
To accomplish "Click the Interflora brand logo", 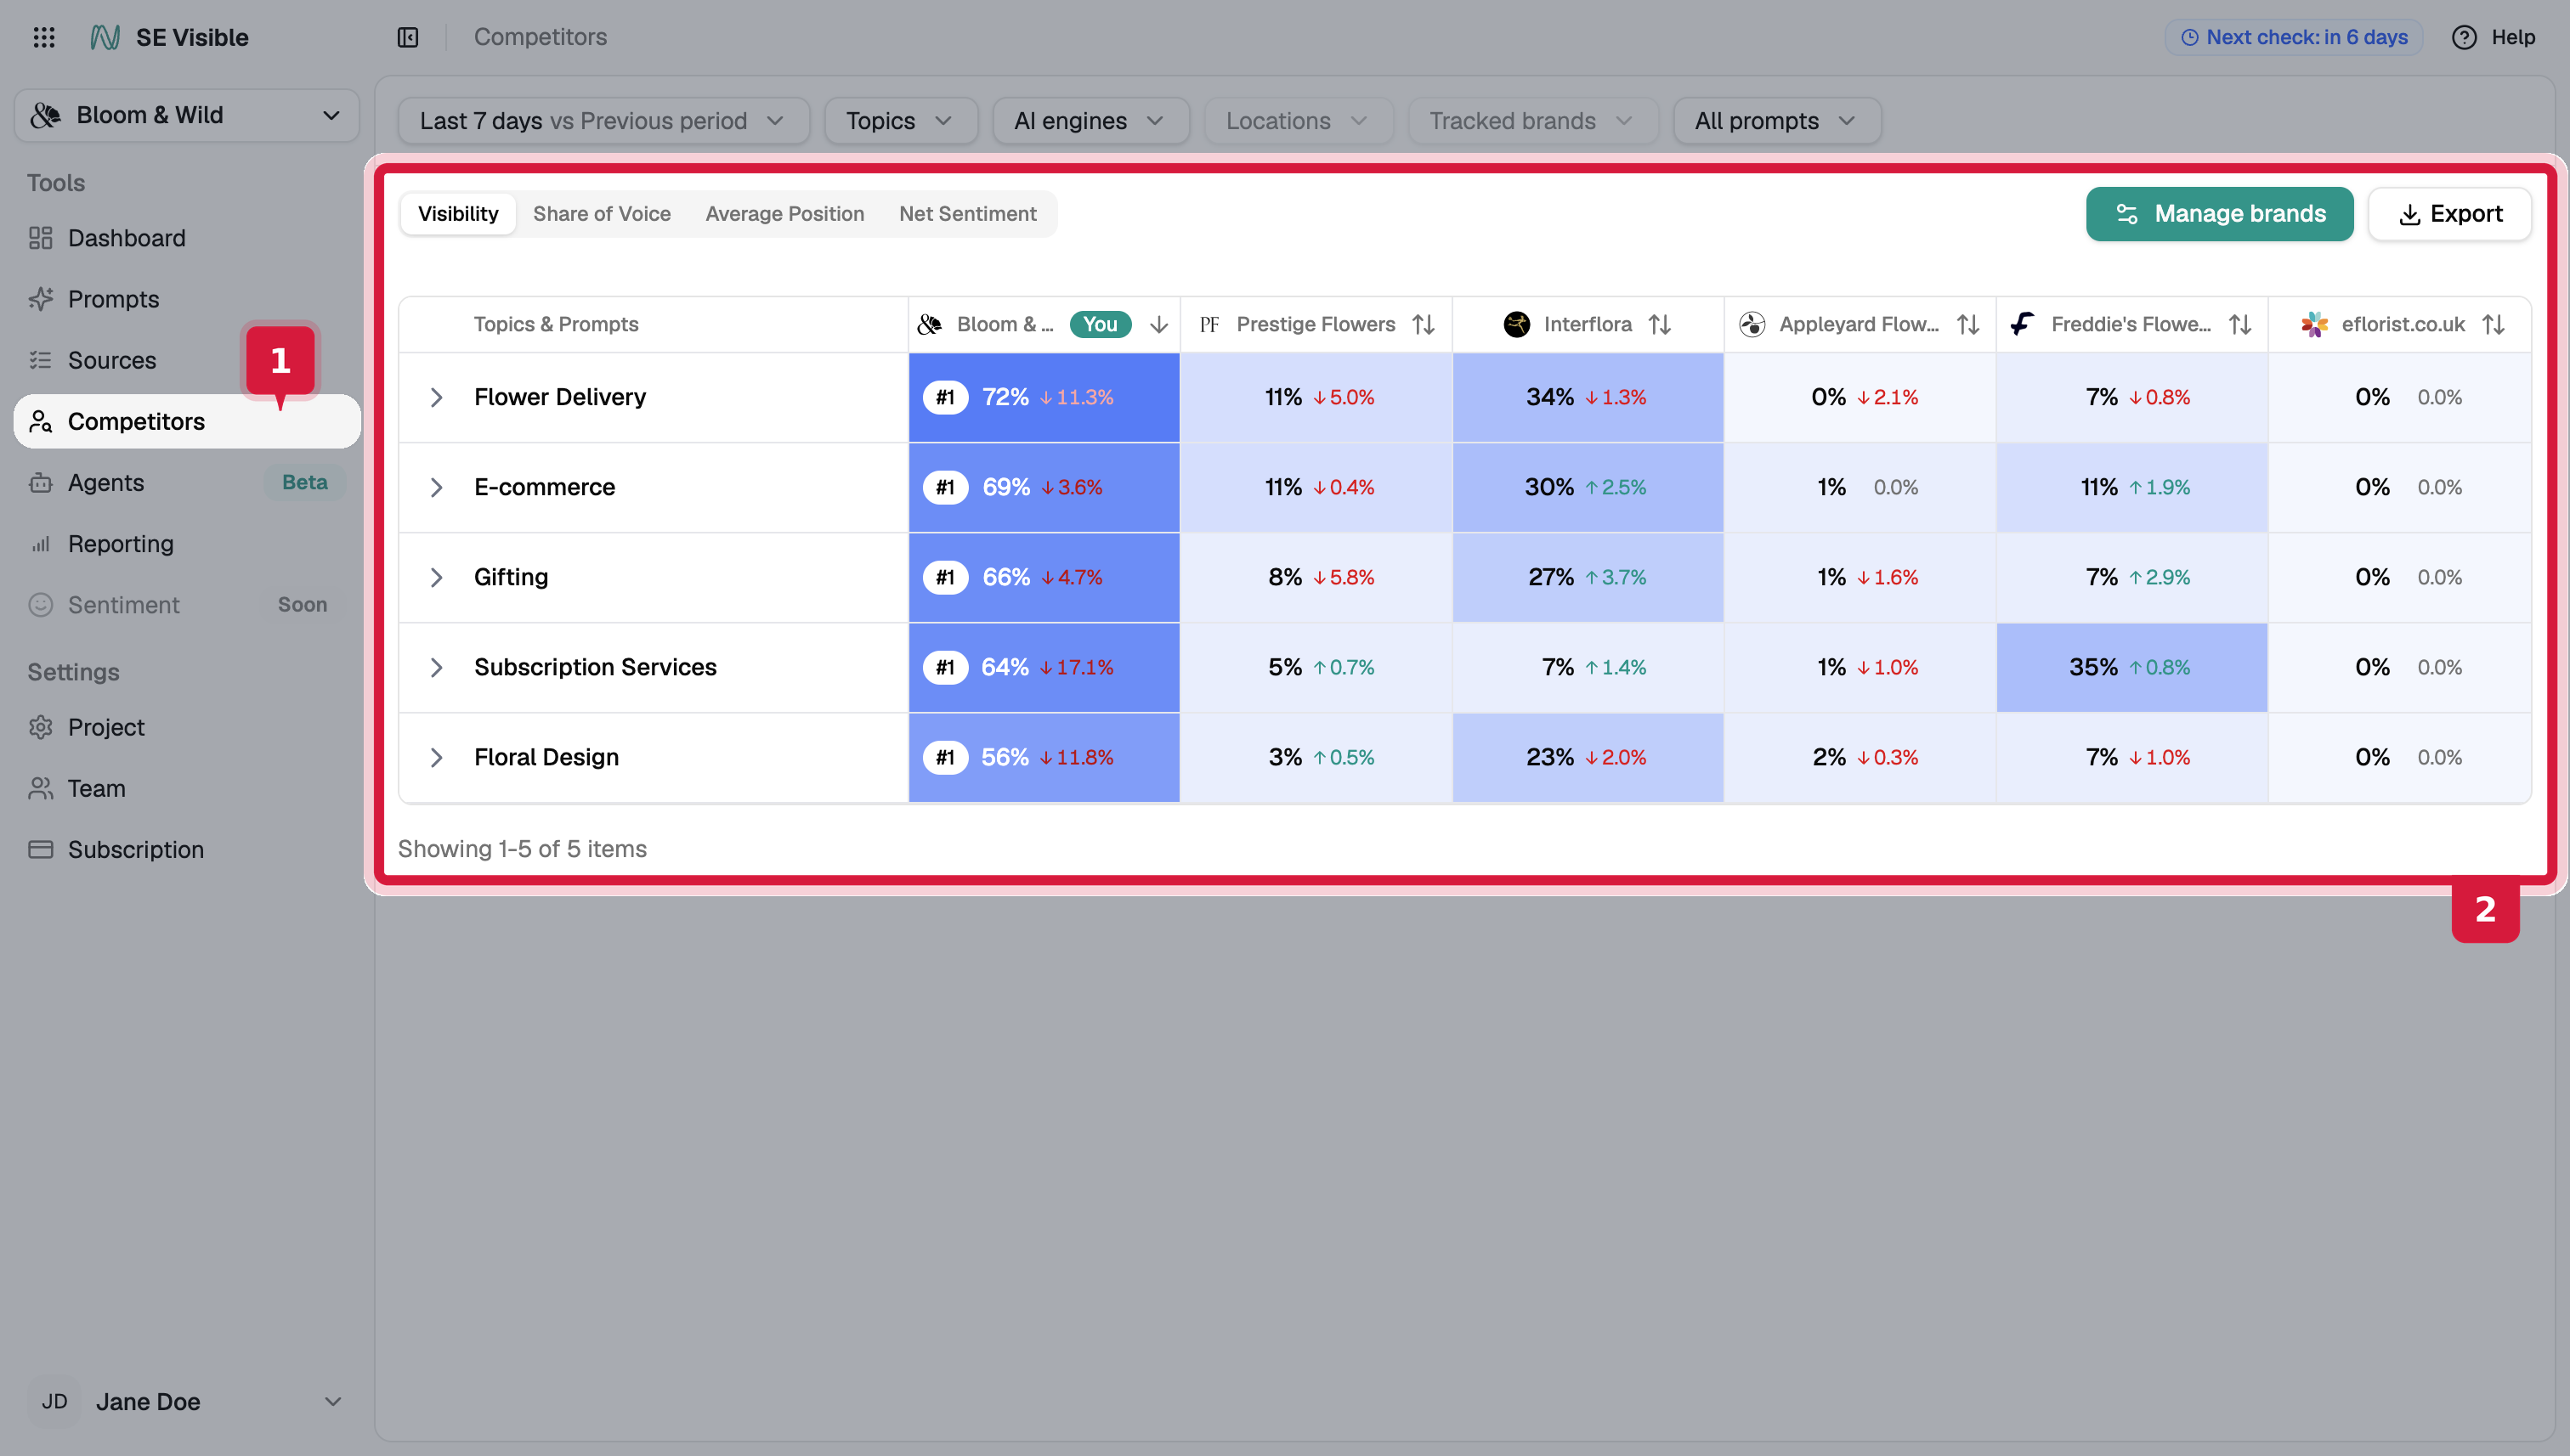I will 1517,324.
